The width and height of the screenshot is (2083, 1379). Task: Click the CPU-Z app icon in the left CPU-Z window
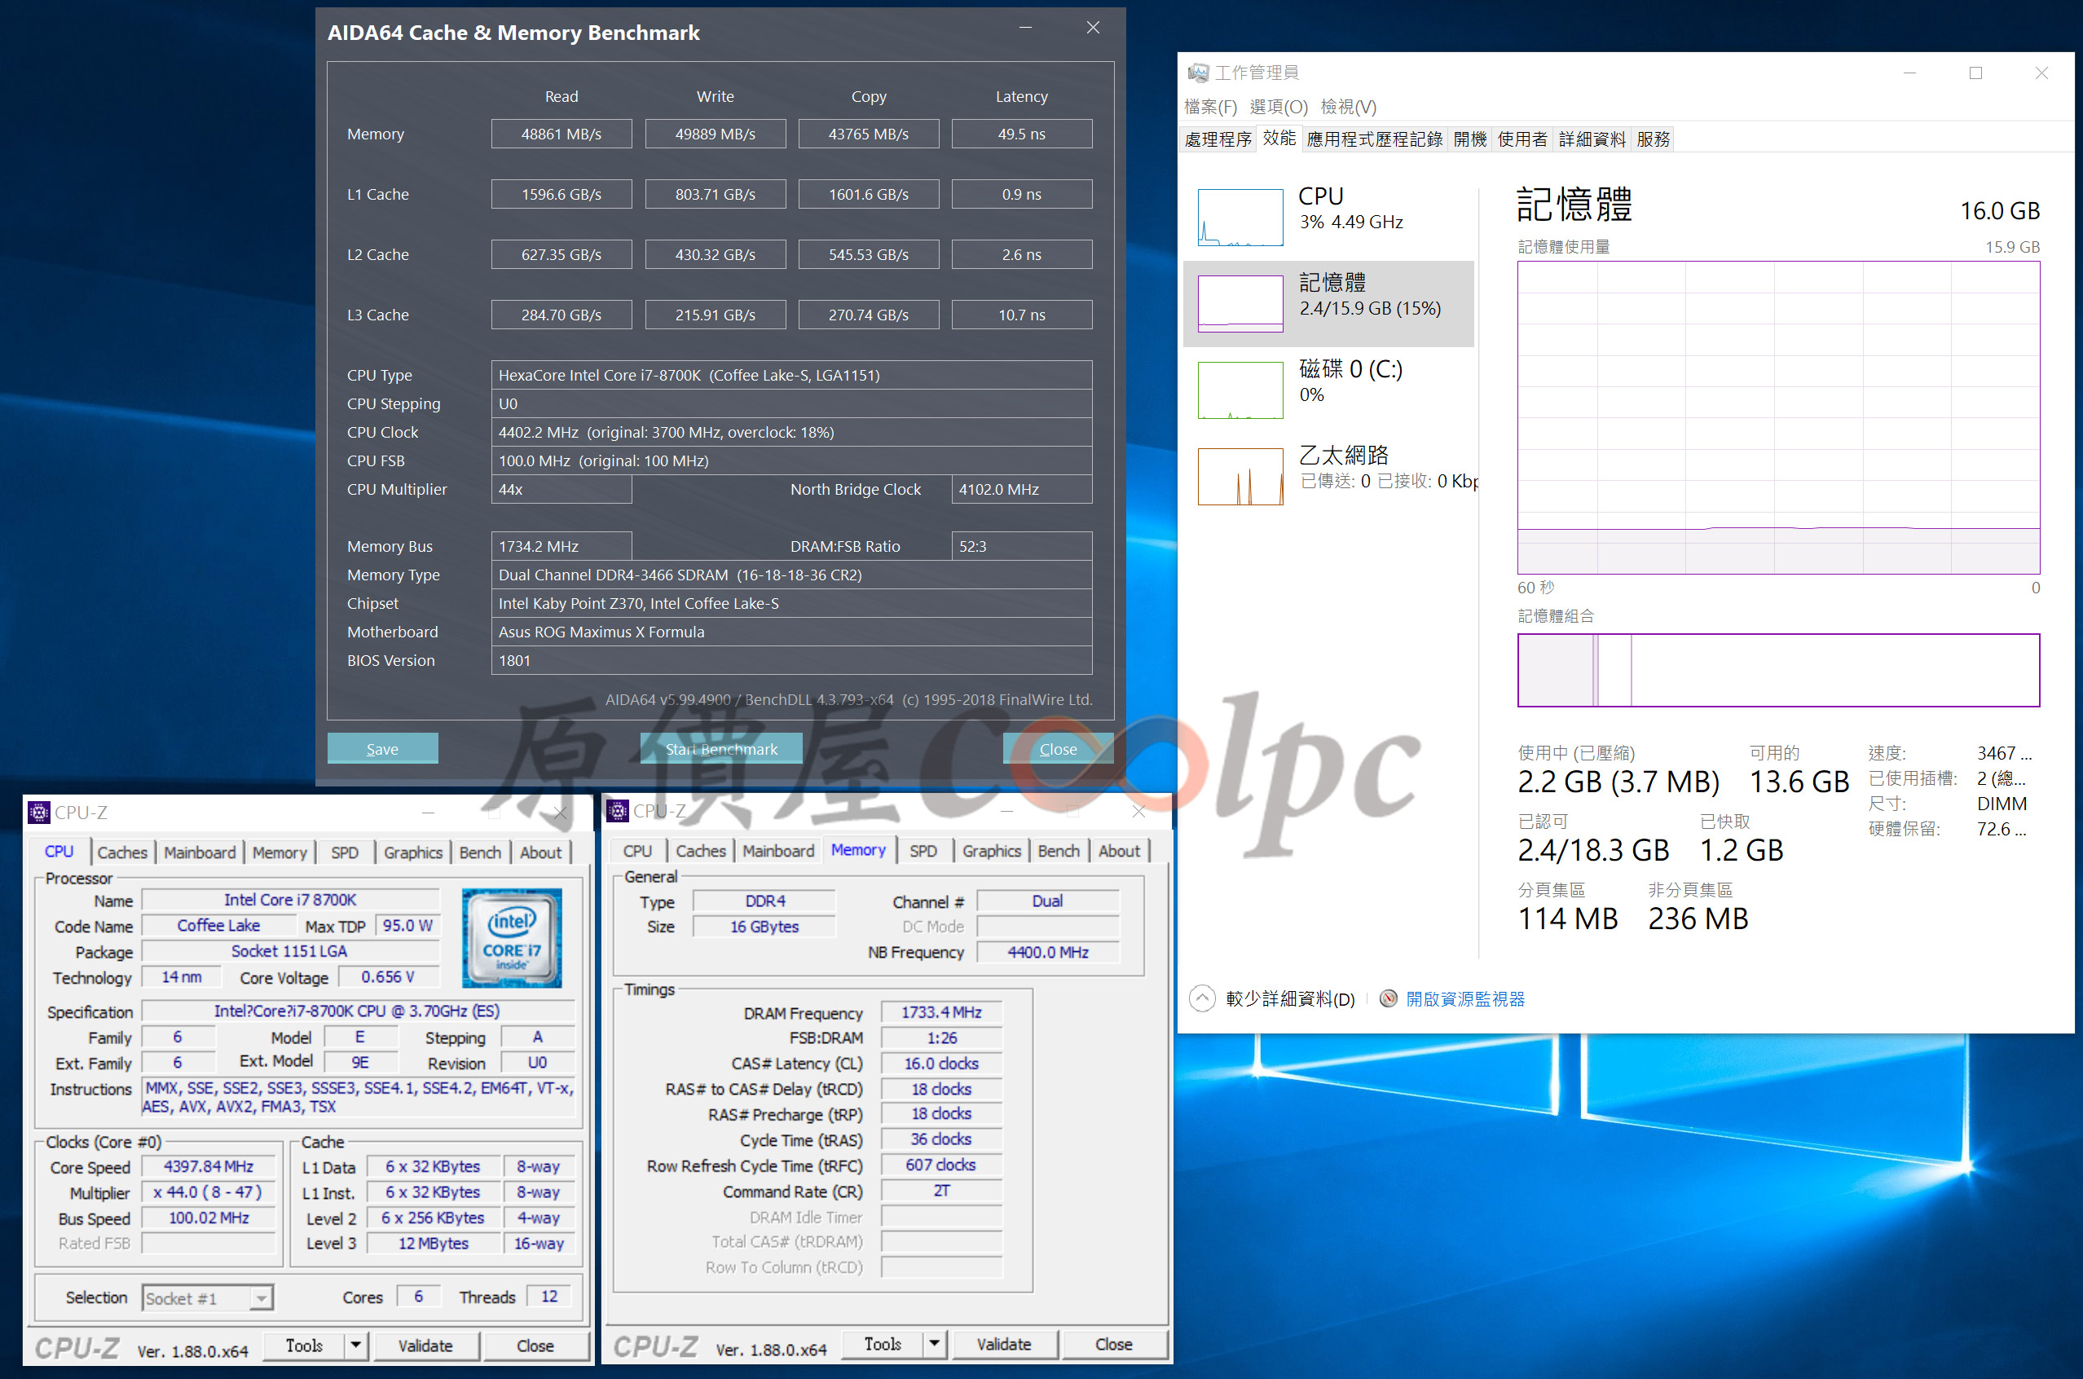[x=38, y=812]
